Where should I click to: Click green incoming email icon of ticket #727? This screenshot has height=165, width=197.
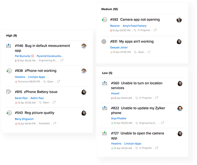tap(105, 133)
